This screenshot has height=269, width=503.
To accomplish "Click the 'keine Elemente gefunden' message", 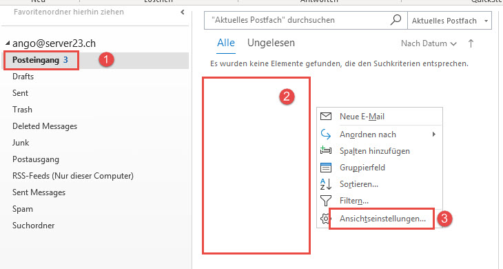I will (339, 63).
